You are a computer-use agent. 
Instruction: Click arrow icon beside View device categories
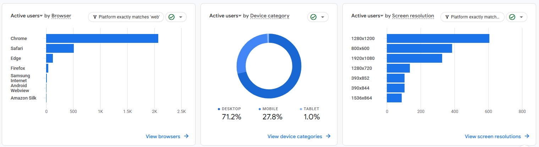click(x=328, y=136)
